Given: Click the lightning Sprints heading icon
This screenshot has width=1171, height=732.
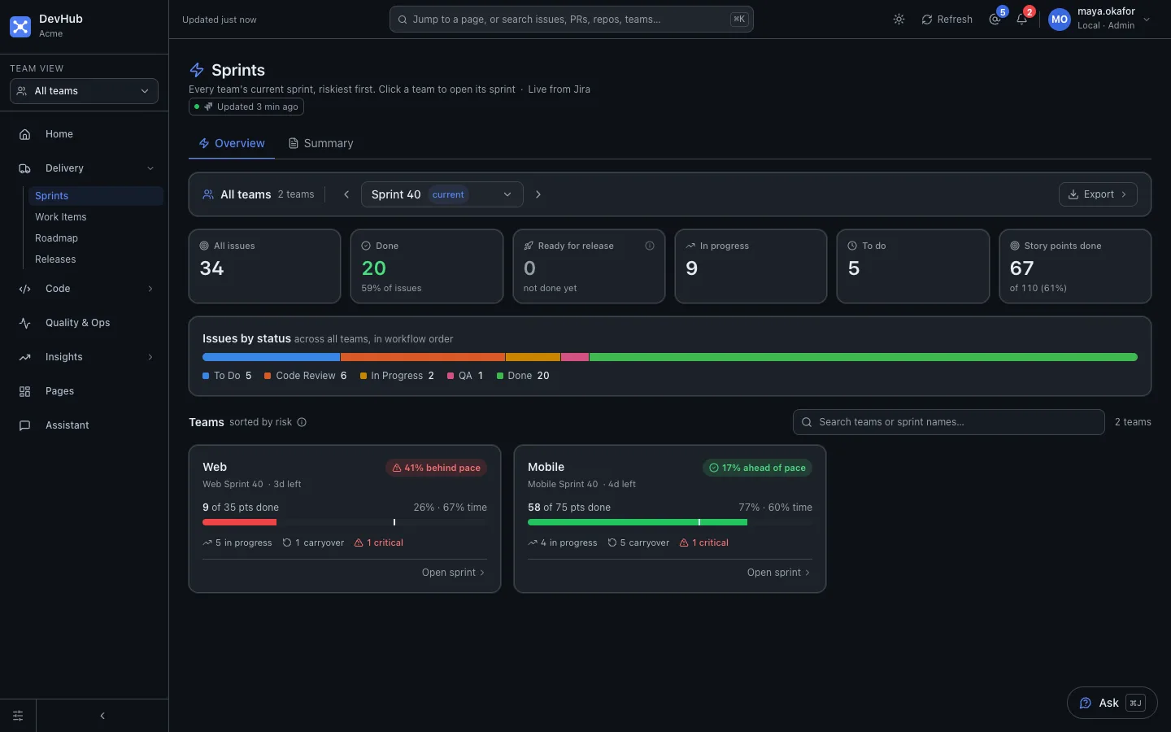Looking at the screenshot, I should 197,70.
